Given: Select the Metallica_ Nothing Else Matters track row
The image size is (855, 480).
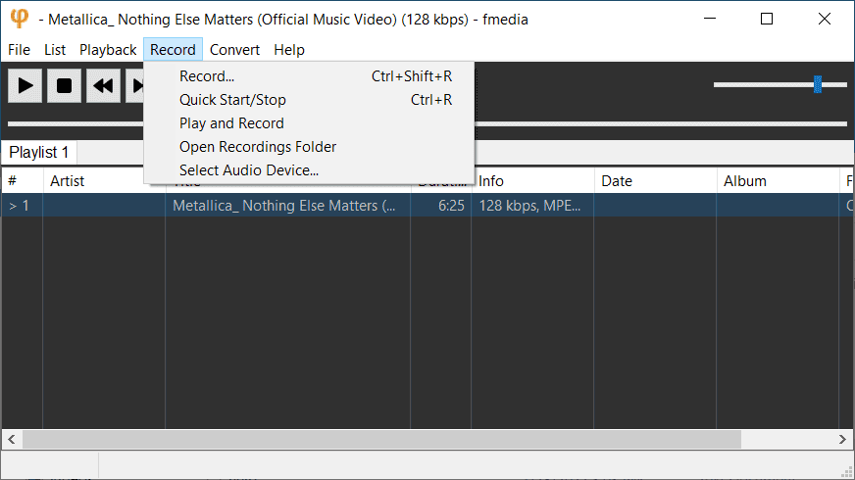Looking at the screenshot, I should click(427, 206).
